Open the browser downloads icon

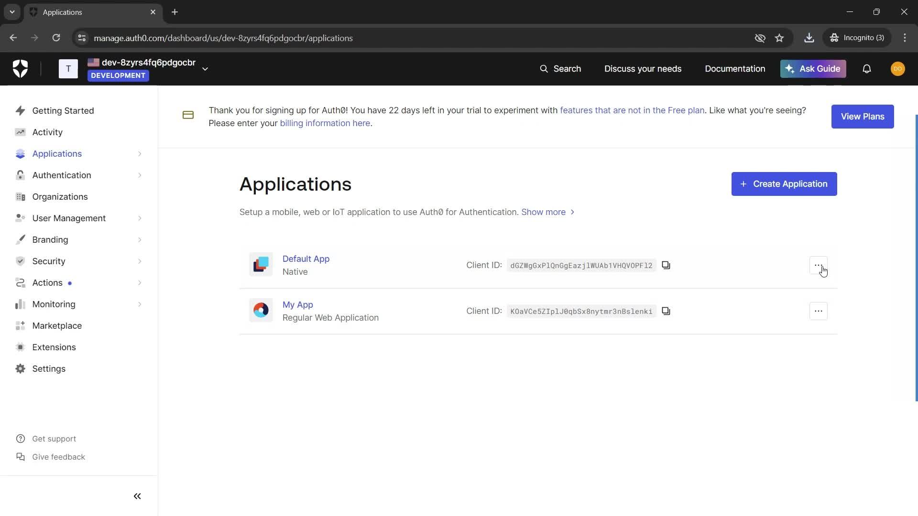point(809,38)
